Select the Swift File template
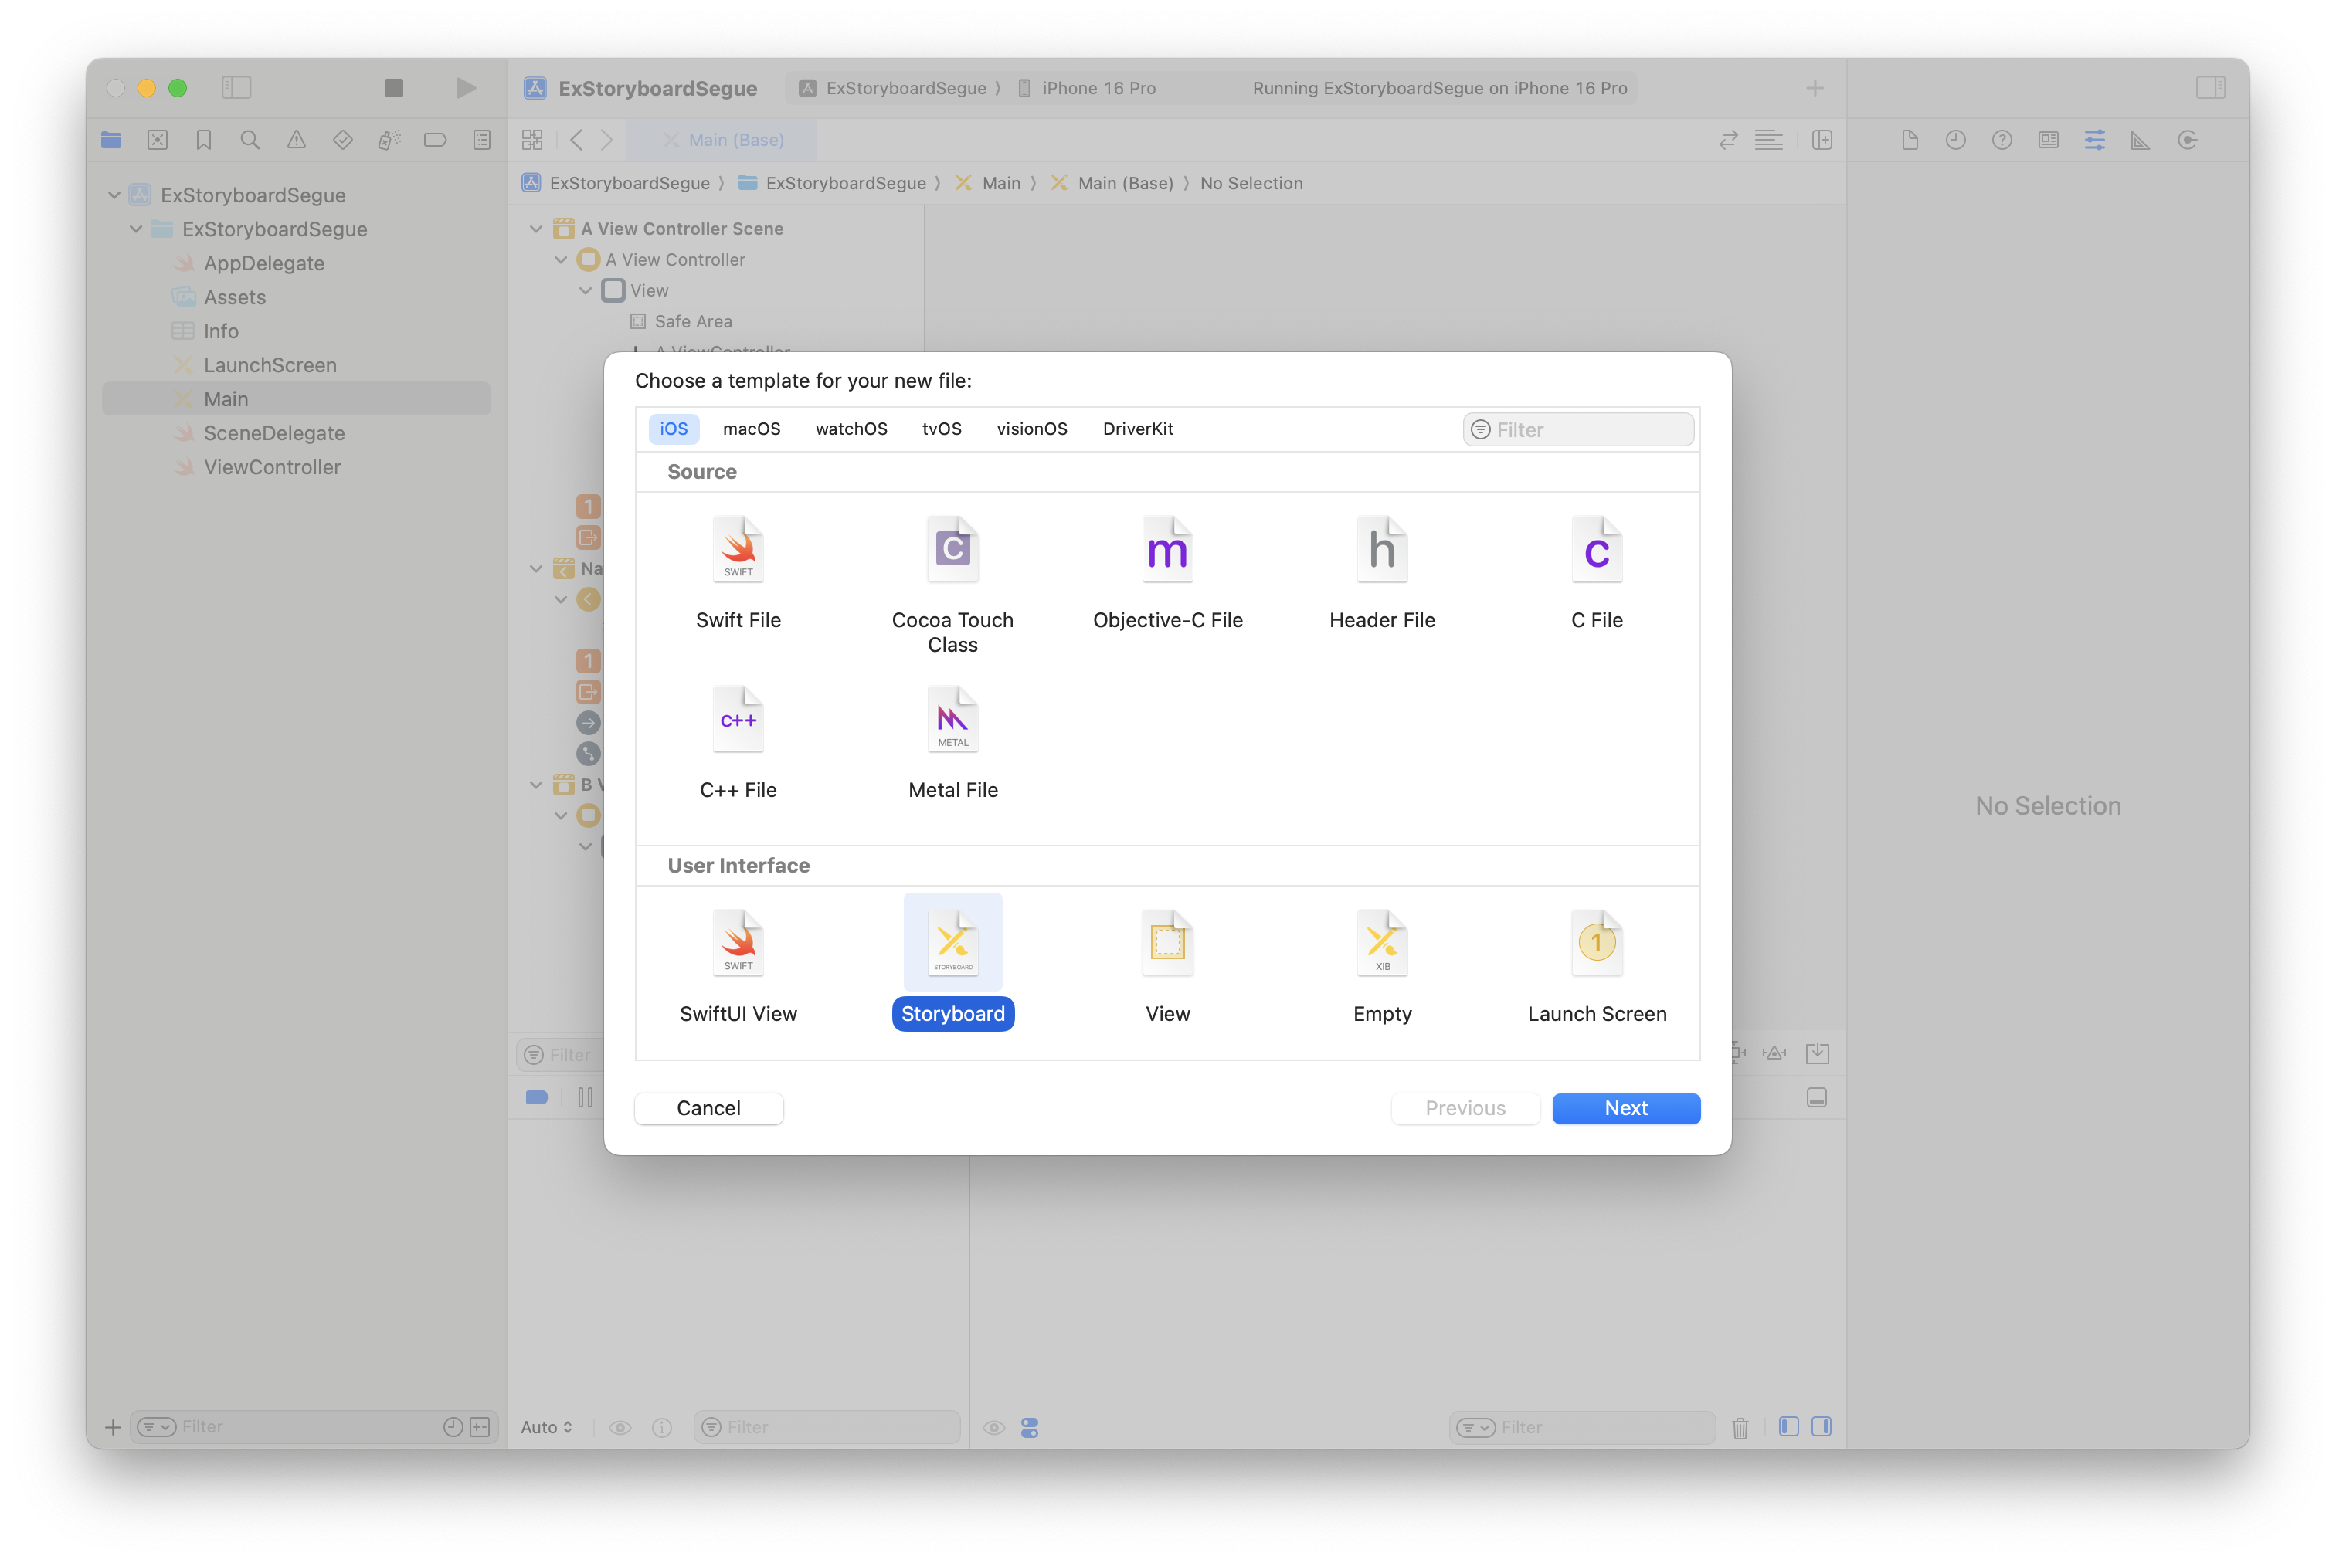 [738, 572]
